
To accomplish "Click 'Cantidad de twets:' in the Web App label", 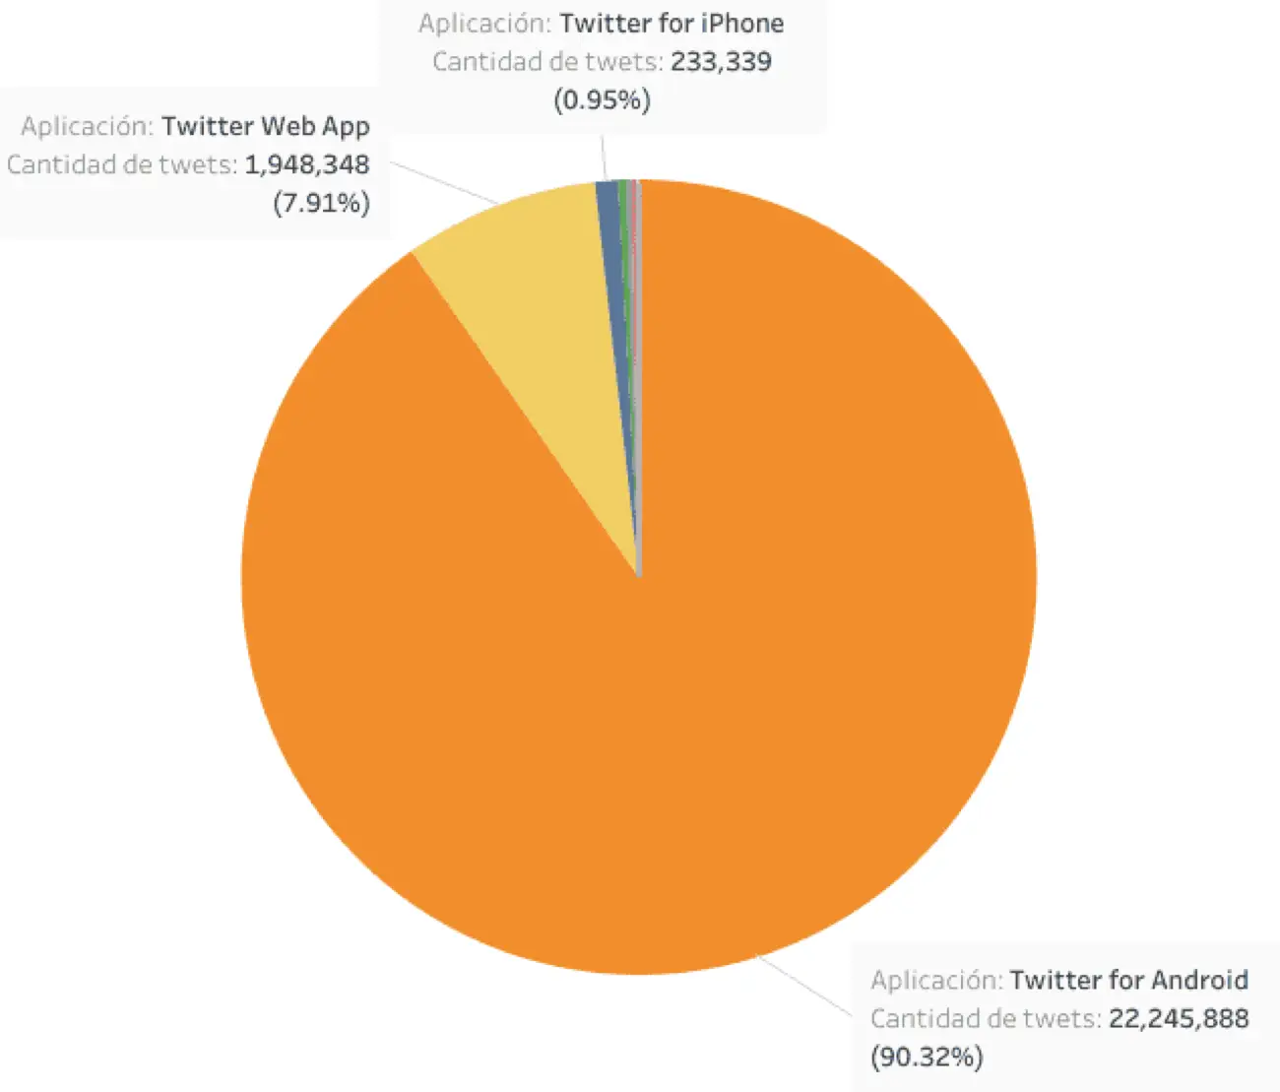I will point(122,164).
